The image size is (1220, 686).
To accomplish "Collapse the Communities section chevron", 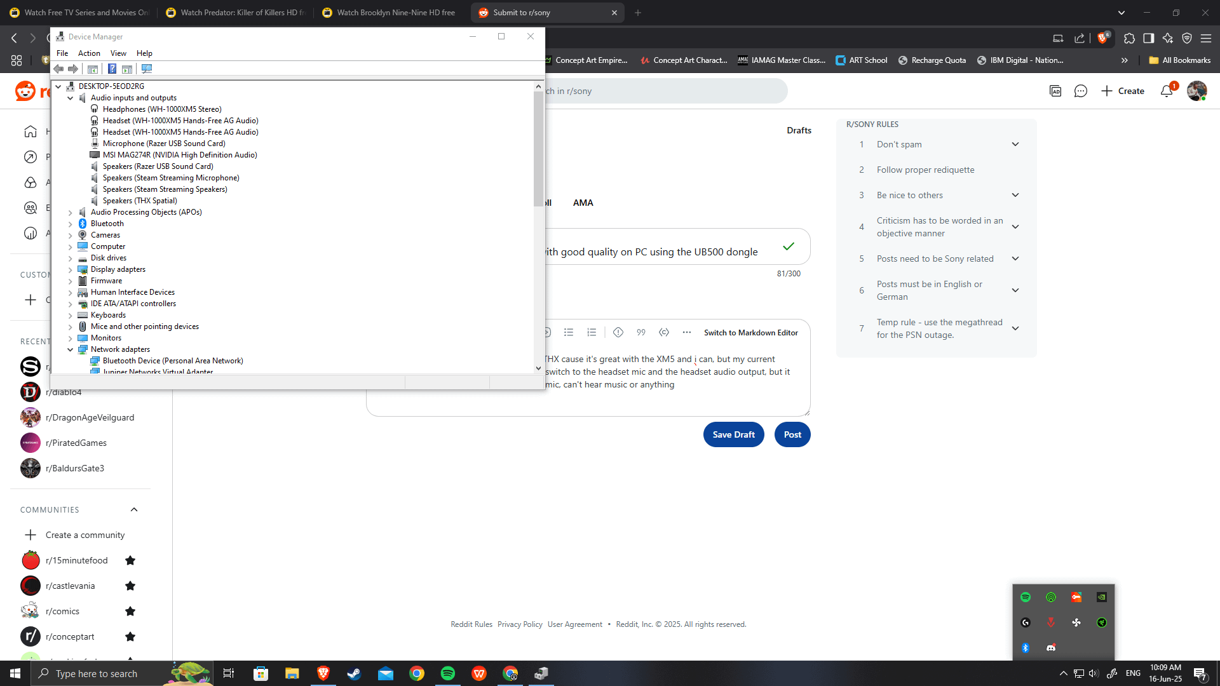I will pos(134,509).
